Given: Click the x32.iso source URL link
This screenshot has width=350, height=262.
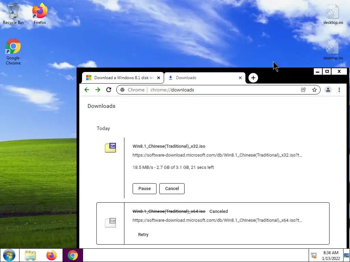Looking at the screenshot, I should tap(217, 155).
